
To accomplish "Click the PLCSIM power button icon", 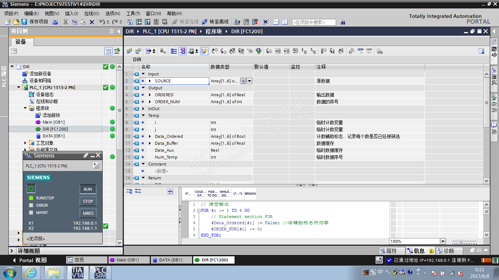I will [31, 188].
